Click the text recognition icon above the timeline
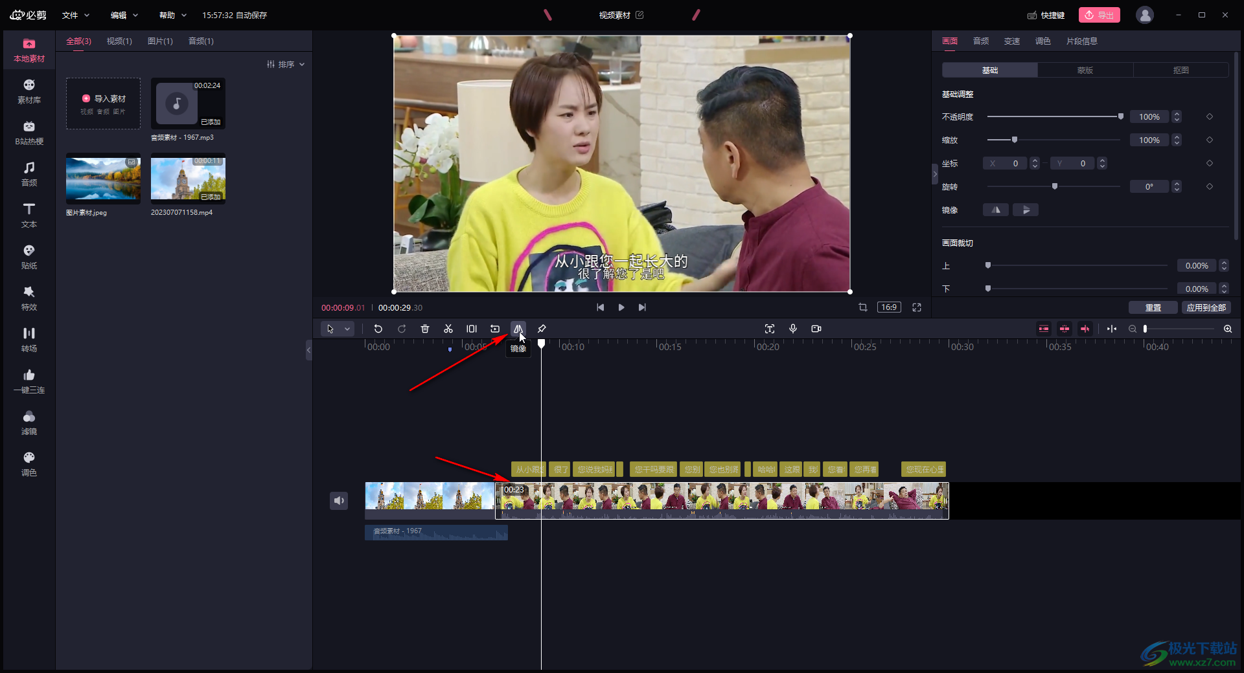The image size is (1244, 673). tap(770, 329)
